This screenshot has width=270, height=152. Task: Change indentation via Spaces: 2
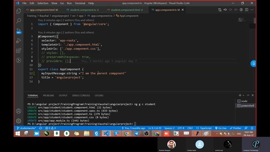[169, 128]
